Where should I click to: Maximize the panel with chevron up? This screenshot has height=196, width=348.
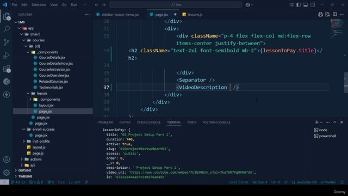coord(335,122)
